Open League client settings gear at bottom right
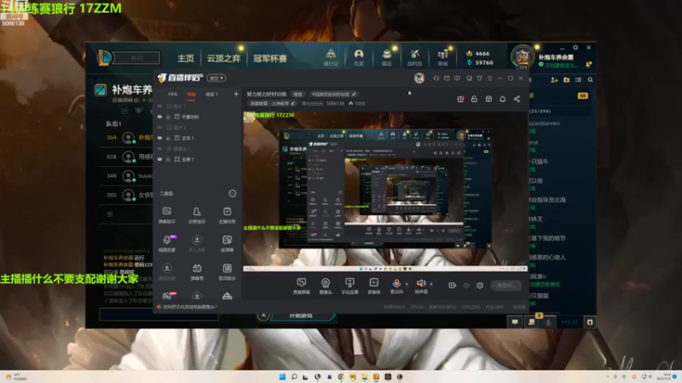 coord(590,322)
